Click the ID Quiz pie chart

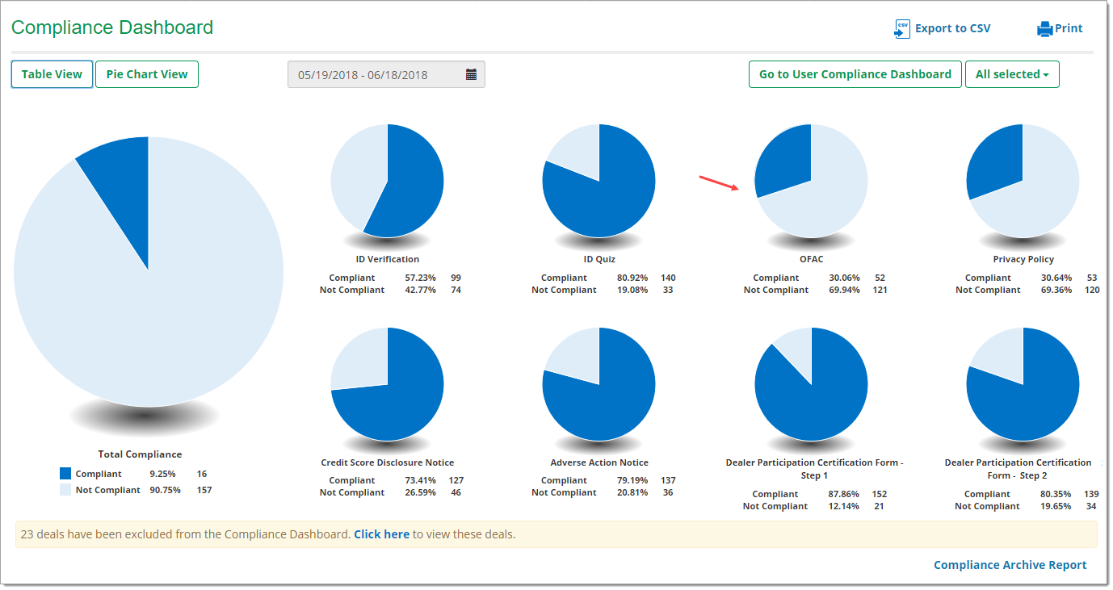599,181
